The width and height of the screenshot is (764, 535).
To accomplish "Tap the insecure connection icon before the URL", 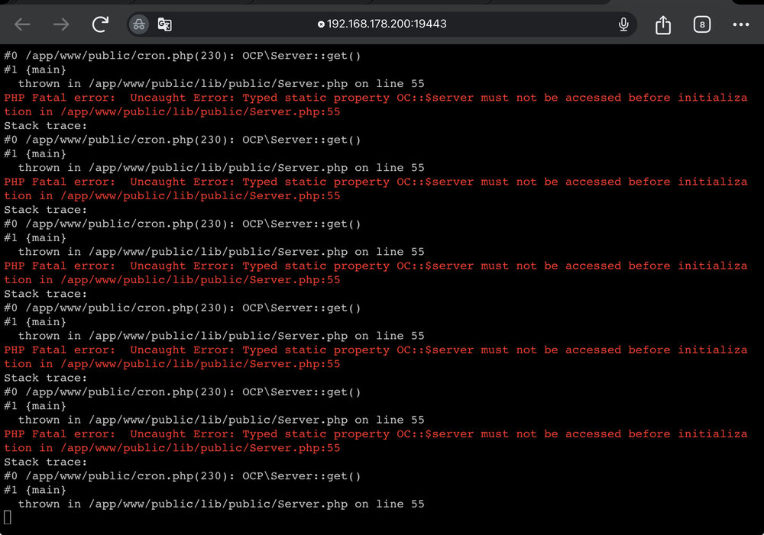I will pyautogui.click(x=321, y=24).
